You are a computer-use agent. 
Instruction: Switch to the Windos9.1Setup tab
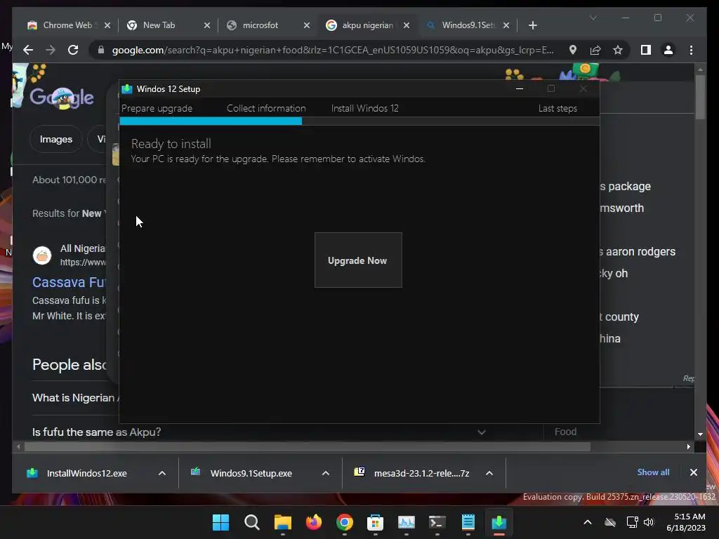(468, 25)
